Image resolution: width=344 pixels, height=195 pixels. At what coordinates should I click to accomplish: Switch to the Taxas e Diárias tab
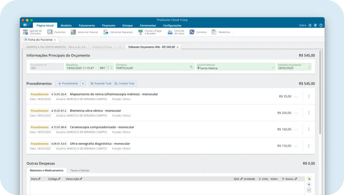click(x=80, y=170)
